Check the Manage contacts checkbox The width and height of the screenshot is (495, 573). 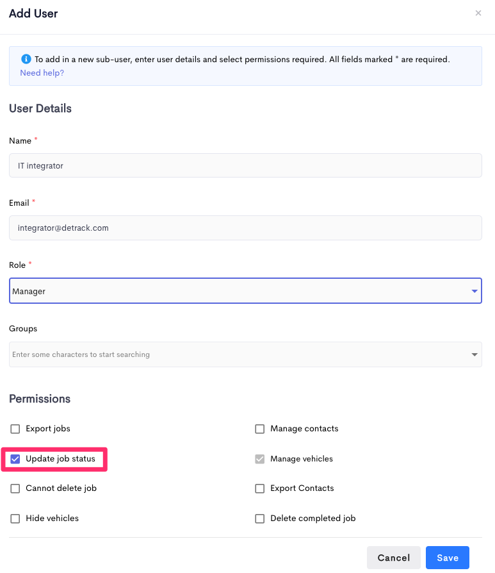pyautogui.click(x=260, y=429)
